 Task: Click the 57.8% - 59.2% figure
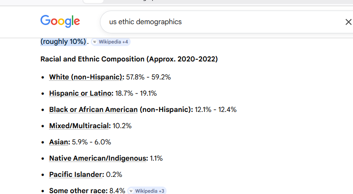click(148, 77)
